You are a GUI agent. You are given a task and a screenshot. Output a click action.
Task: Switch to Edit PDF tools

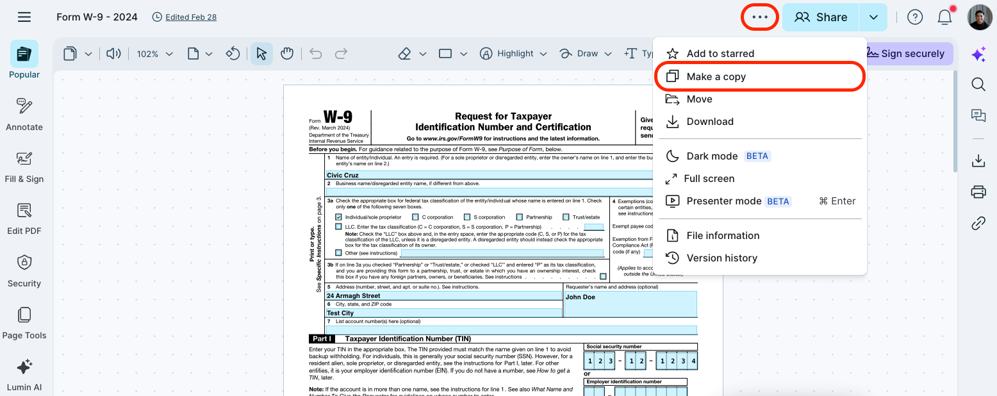(24, 219)
